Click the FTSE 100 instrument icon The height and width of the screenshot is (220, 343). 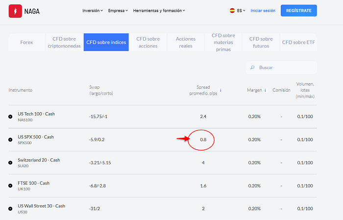click(10, 186)
